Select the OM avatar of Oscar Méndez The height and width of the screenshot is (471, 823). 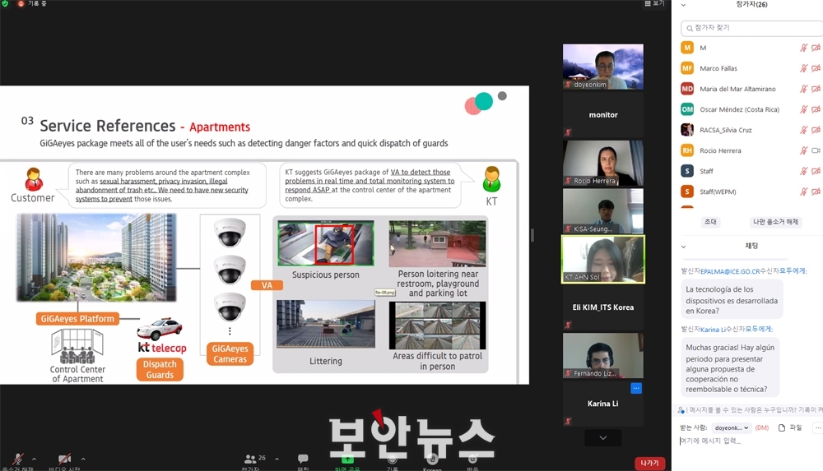point(687,109)
